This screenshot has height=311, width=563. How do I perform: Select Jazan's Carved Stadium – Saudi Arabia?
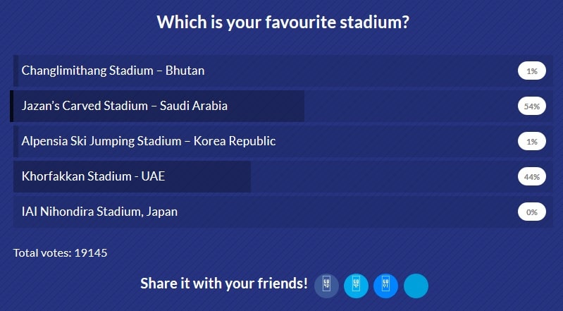pyautogui.click(x=125, y=106)
